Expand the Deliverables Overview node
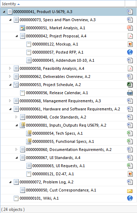Image resolution: width=137 pixels, height=213 pixels. click(x=10, y=77)
